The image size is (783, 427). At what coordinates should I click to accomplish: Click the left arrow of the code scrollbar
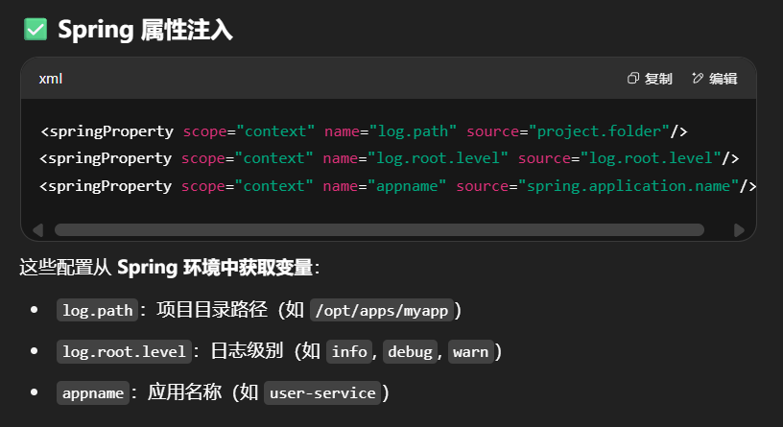point(37,230)
